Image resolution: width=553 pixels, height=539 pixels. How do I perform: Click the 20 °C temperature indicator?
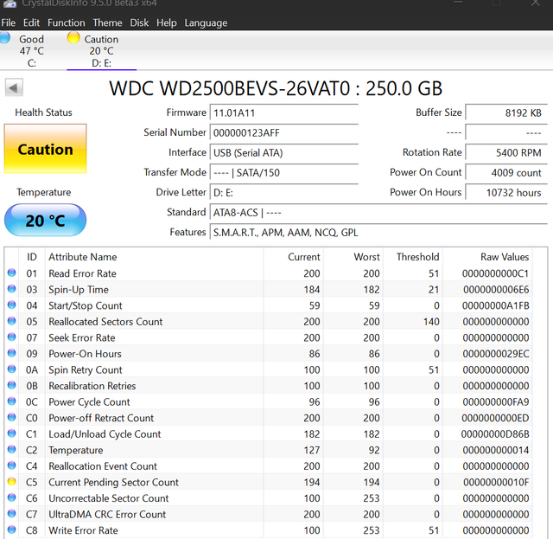point(45,220)
